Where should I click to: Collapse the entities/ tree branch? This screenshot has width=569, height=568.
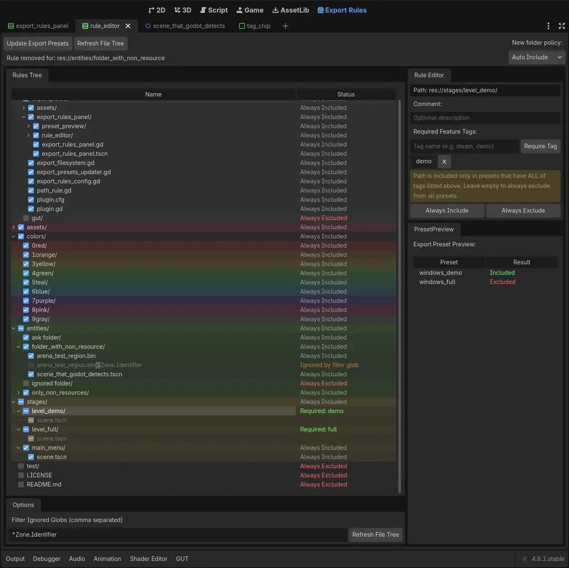pos(14,328)
